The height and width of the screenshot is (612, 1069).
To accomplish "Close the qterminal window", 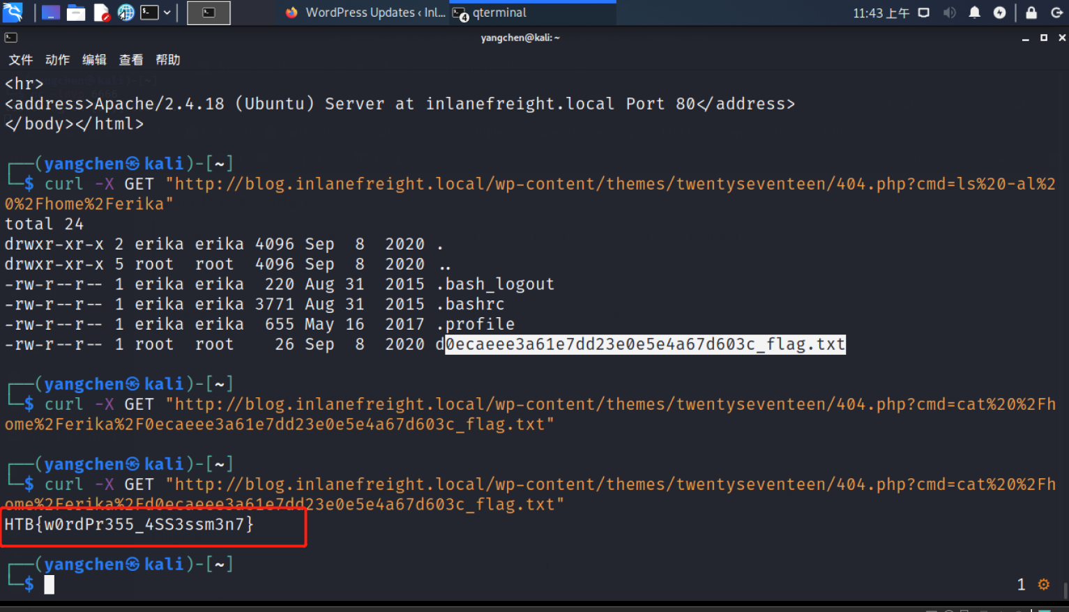I will pyautogui.click(x=1062, y=38).
